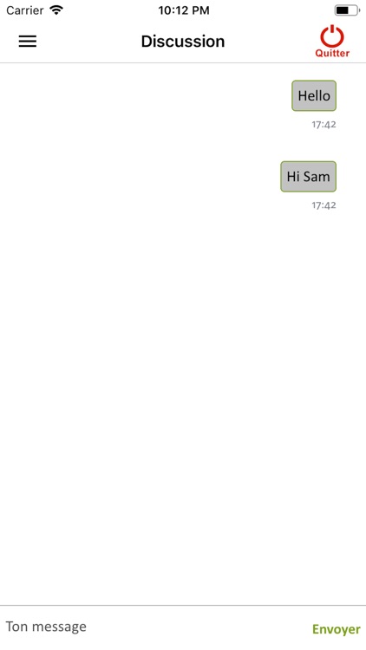Screen dimensions: 366x650
Task: Send message with Envoyer button
Action: [x=337, y=629]
